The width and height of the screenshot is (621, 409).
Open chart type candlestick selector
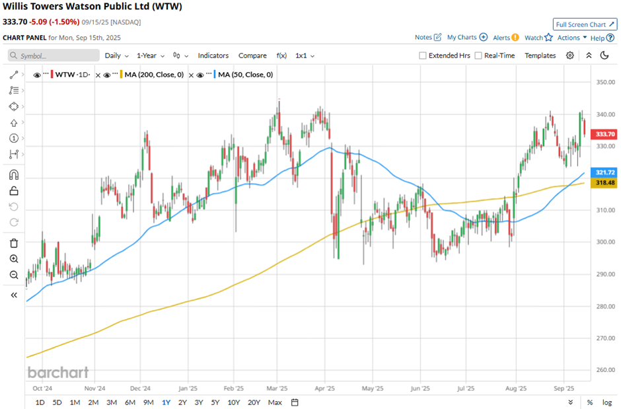180,56
